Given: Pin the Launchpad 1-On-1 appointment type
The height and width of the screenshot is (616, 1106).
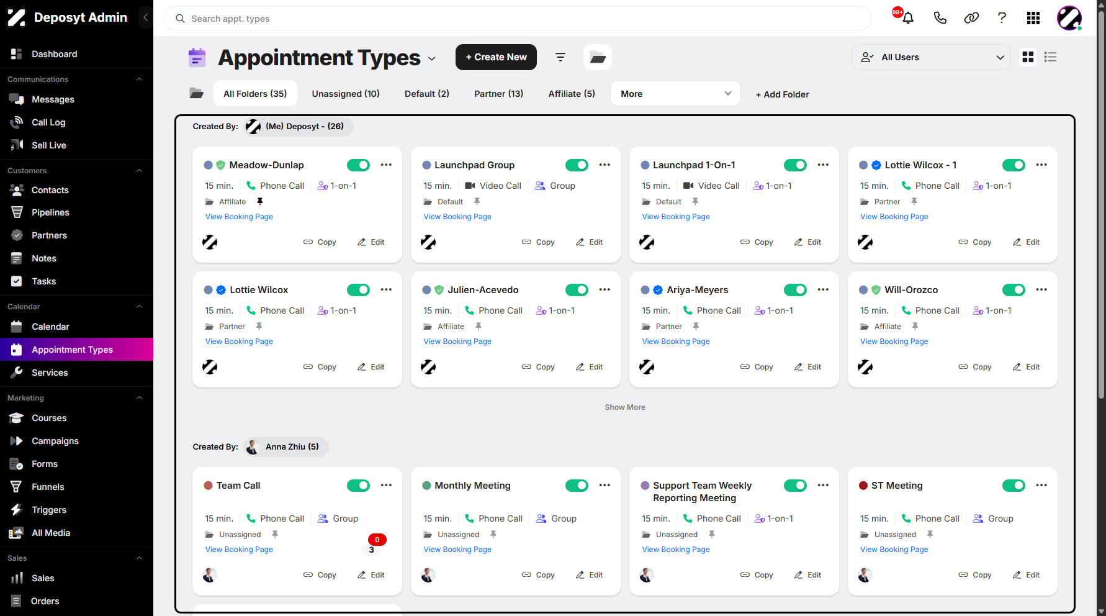Looking at the screenshot, I should pos(695,202).
